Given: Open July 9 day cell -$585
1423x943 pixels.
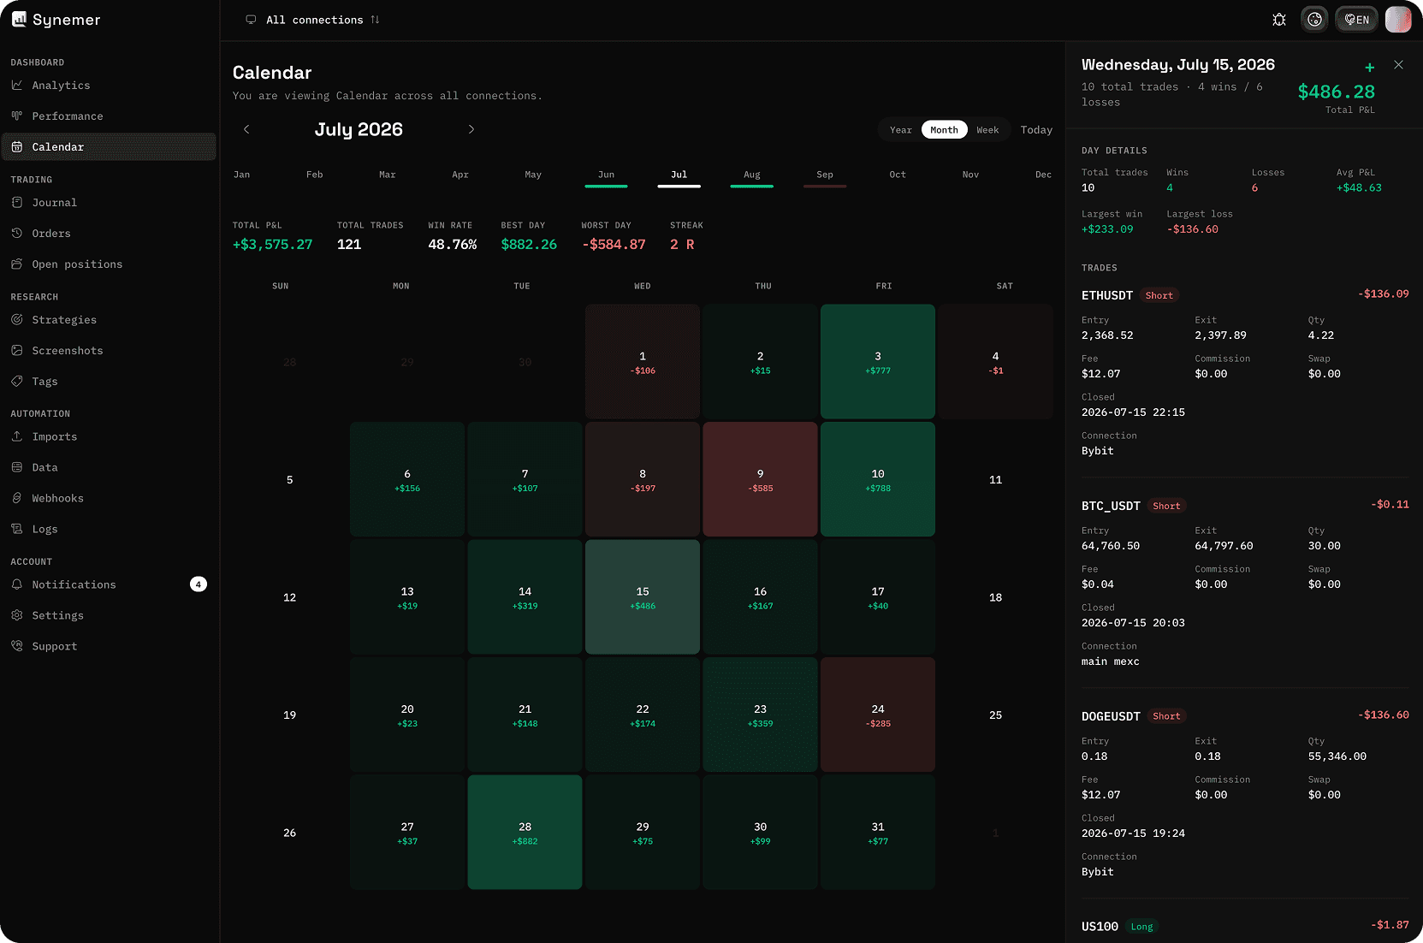Looking at the screenshot, I should (760, 479).
